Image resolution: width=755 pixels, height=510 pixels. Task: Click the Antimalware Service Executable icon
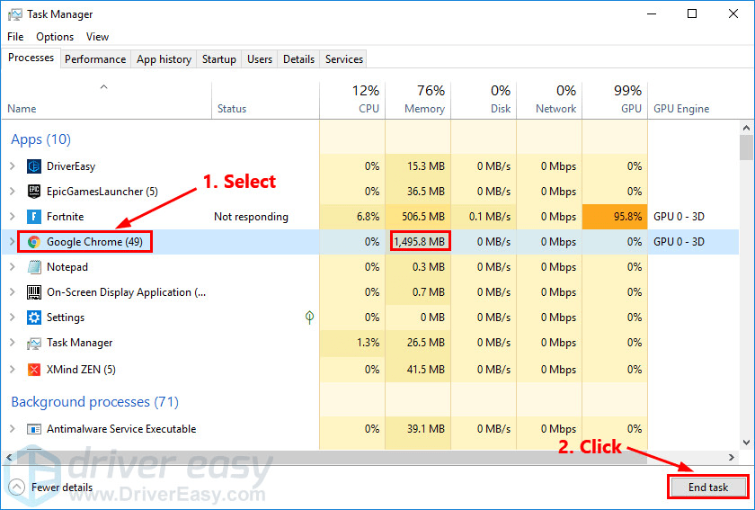pos(34,429)
